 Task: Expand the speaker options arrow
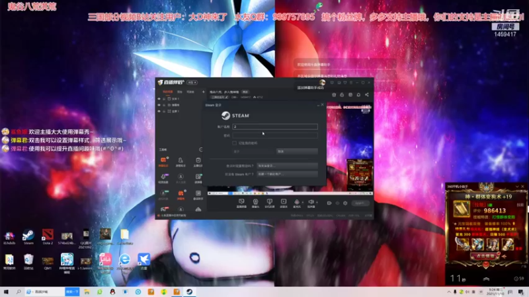coord(317,203)
